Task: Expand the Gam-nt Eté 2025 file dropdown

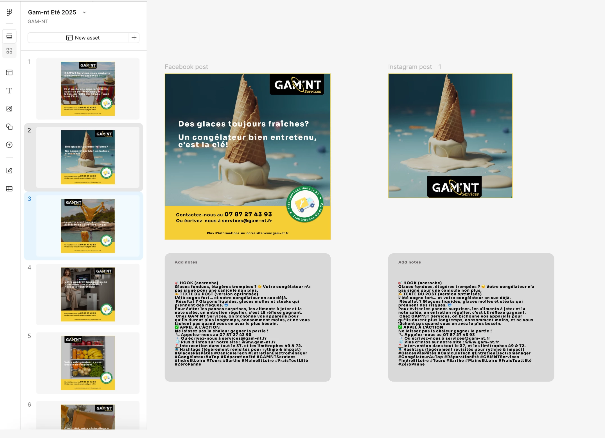Action: [84, 12]
